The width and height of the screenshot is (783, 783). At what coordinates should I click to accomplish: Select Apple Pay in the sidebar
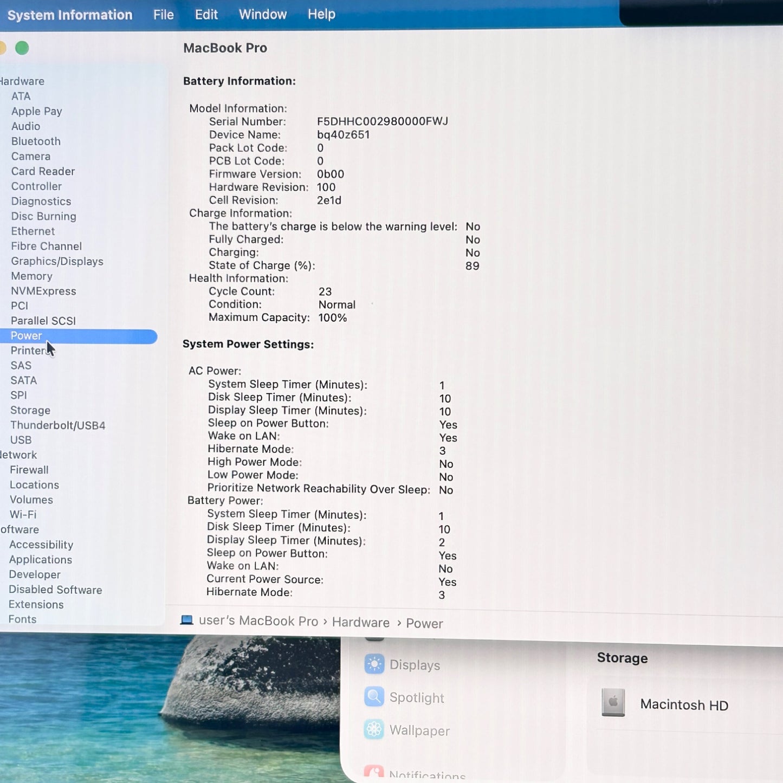coord(37,111)
